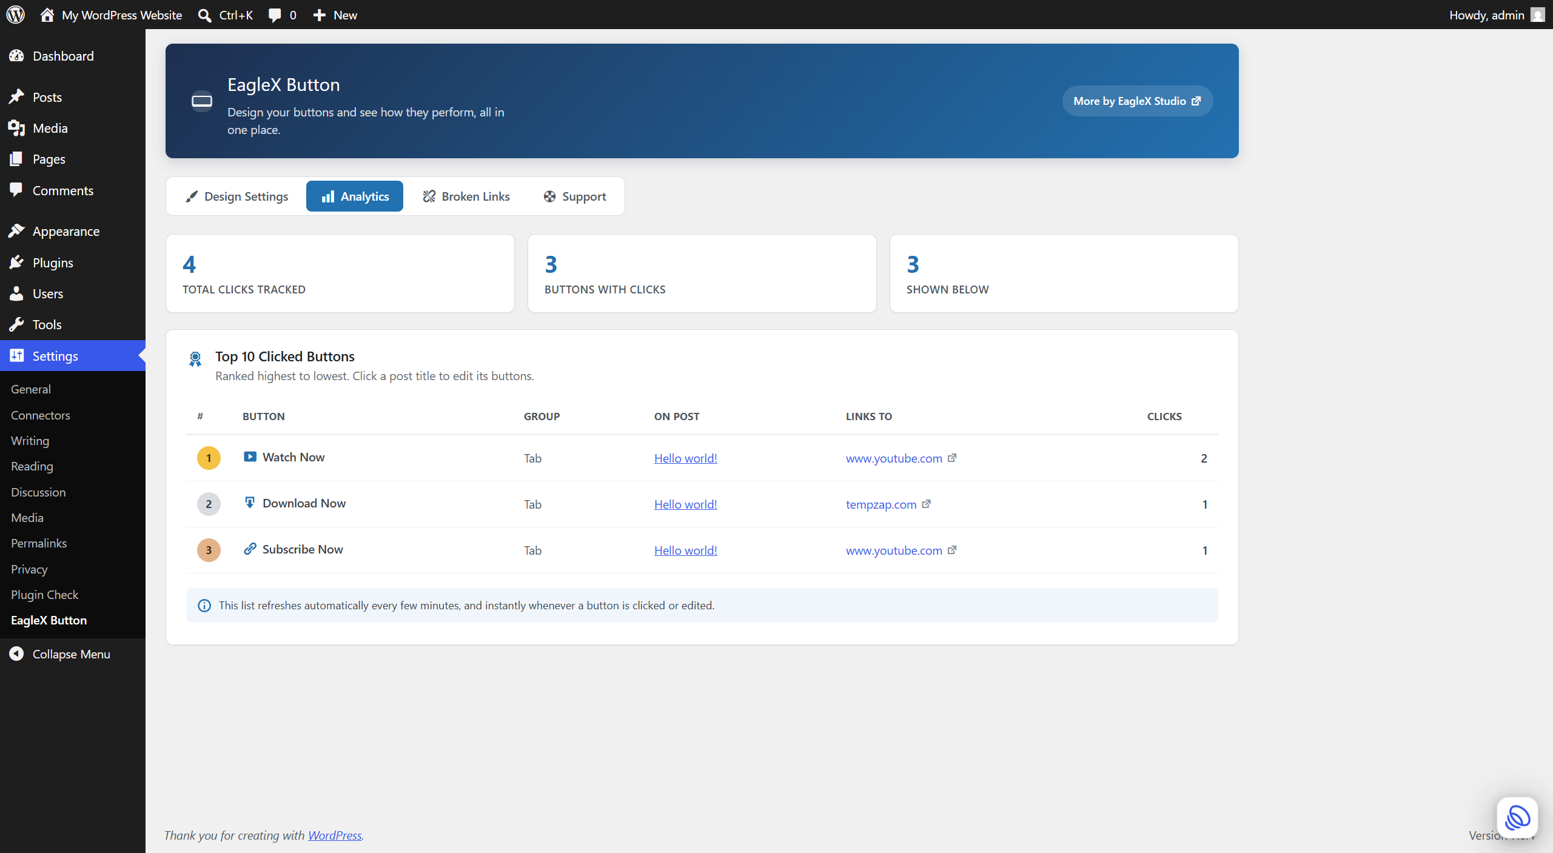Open Writing settings submenu
1553x853 pixels.
(30, 441)
